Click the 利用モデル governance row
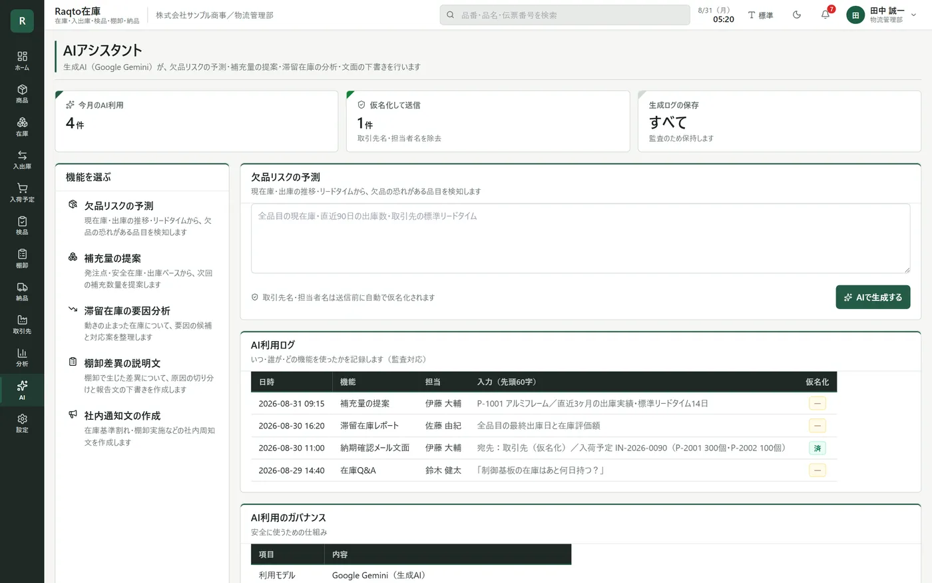Screen dimensions: 932x583 point(411,574)
